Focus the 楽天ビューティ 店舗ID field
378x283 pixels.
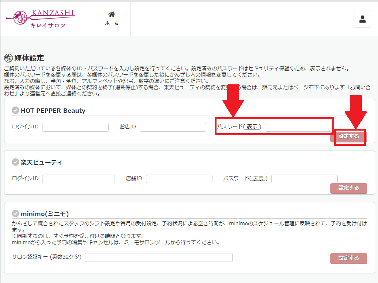click(x=179, y=179)
